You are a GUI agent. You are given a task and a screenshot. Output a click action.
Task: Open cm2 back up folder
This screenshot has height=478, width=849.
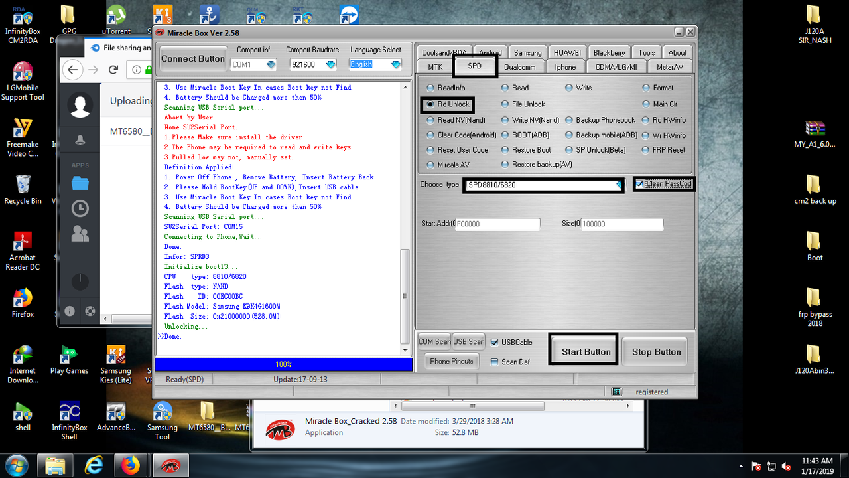815,190
